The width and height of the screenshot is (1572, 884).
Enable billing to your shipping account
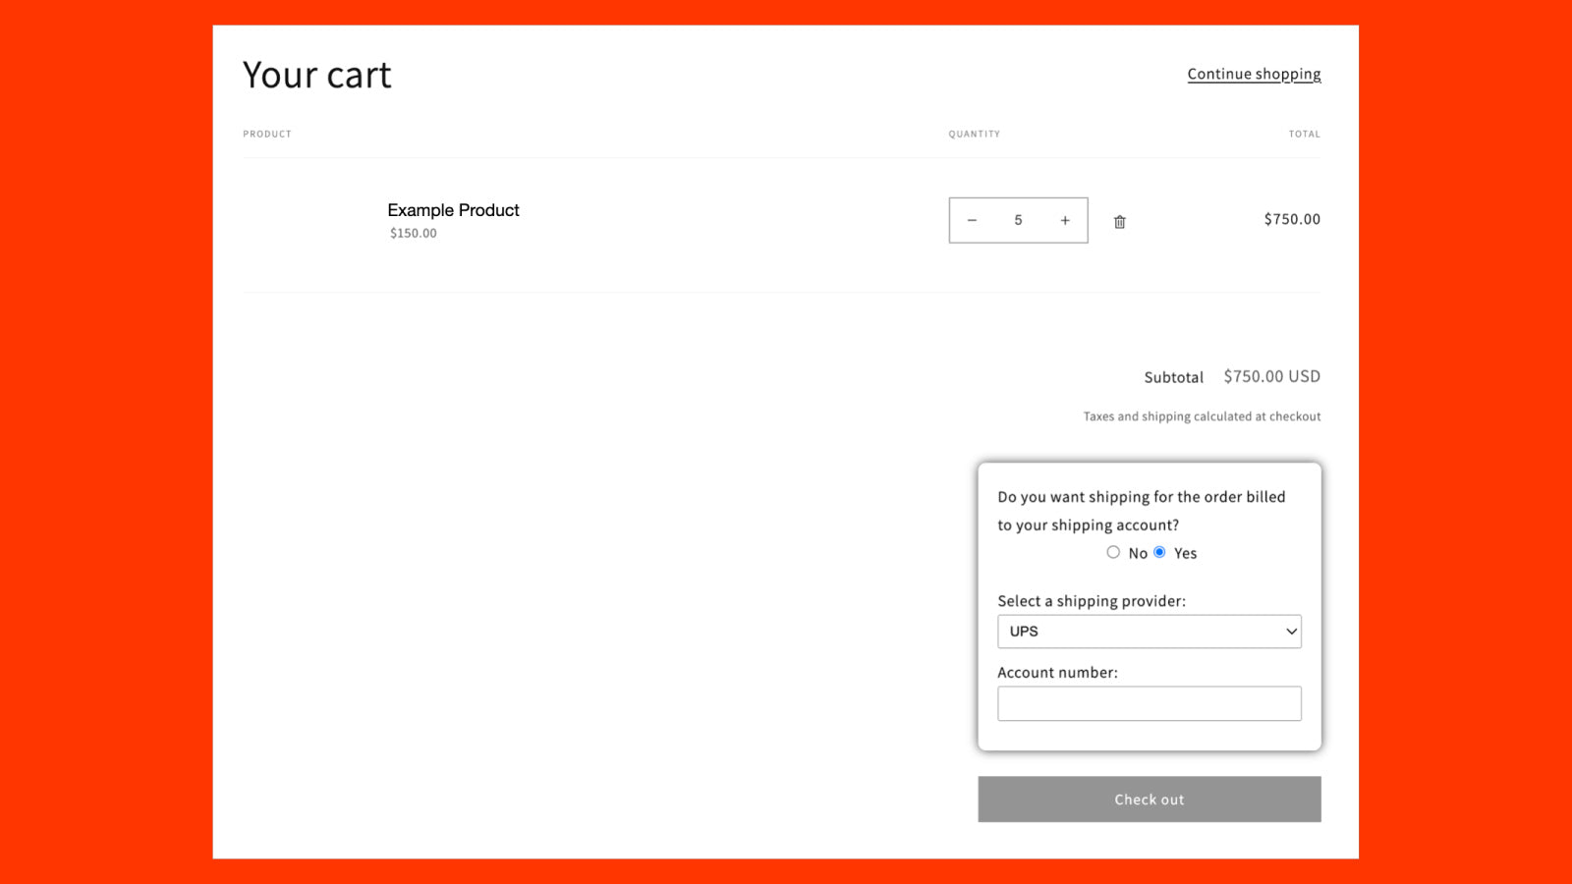pos(1159,552)
